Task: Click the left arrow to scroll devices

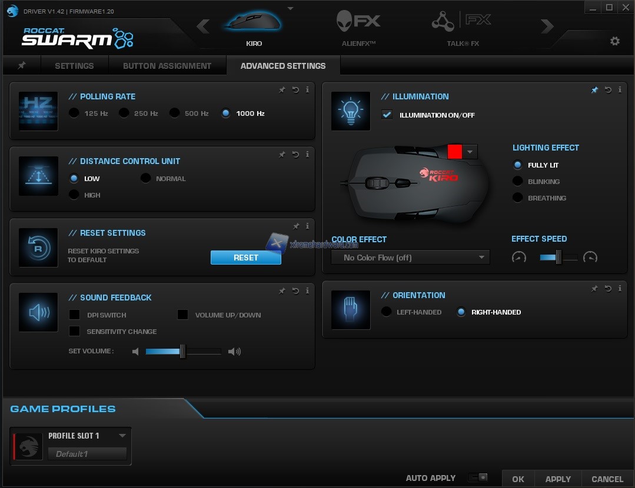Action: tap(203, 26)
